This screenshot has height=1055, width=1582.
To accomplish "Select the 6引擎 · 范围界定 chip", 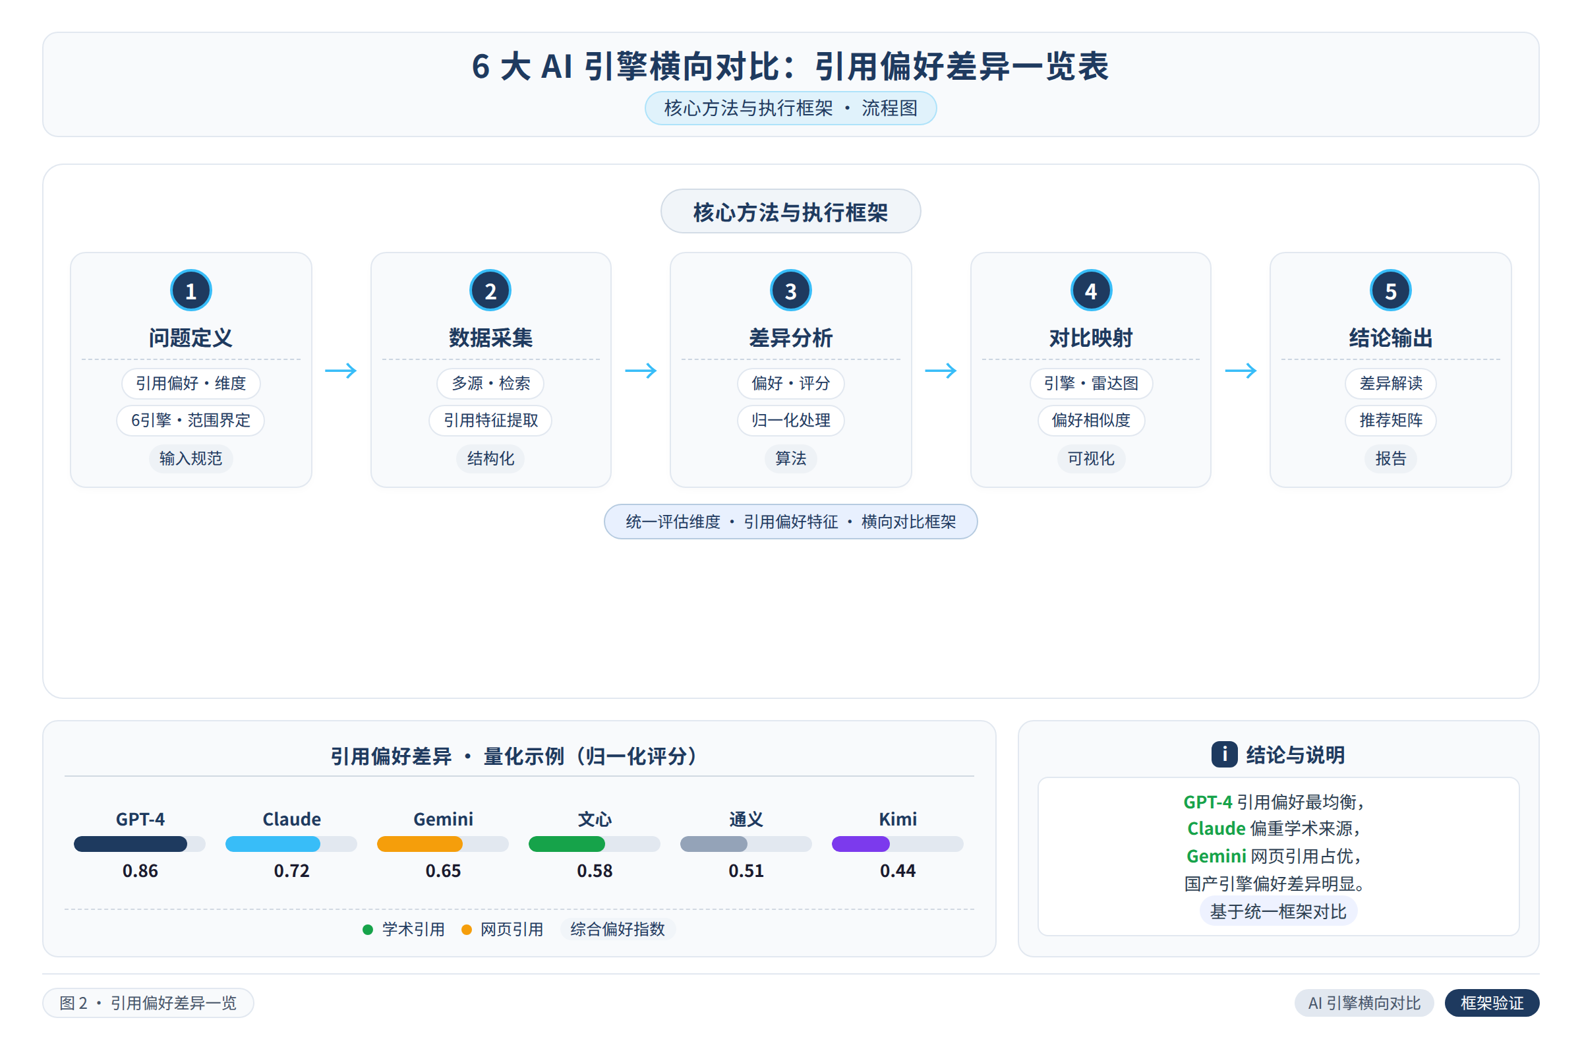I will click(x=191, y=421).
